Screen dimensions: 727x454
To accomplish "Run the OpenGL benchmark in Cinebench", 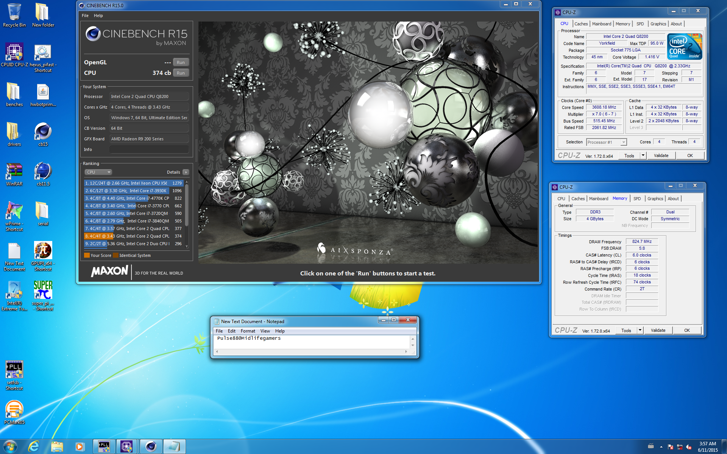I will [181, 62].
